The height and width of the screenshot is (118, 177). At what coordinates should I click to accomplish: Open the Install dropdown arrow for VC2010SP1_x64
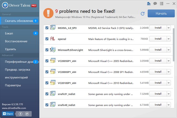point(168,83)
